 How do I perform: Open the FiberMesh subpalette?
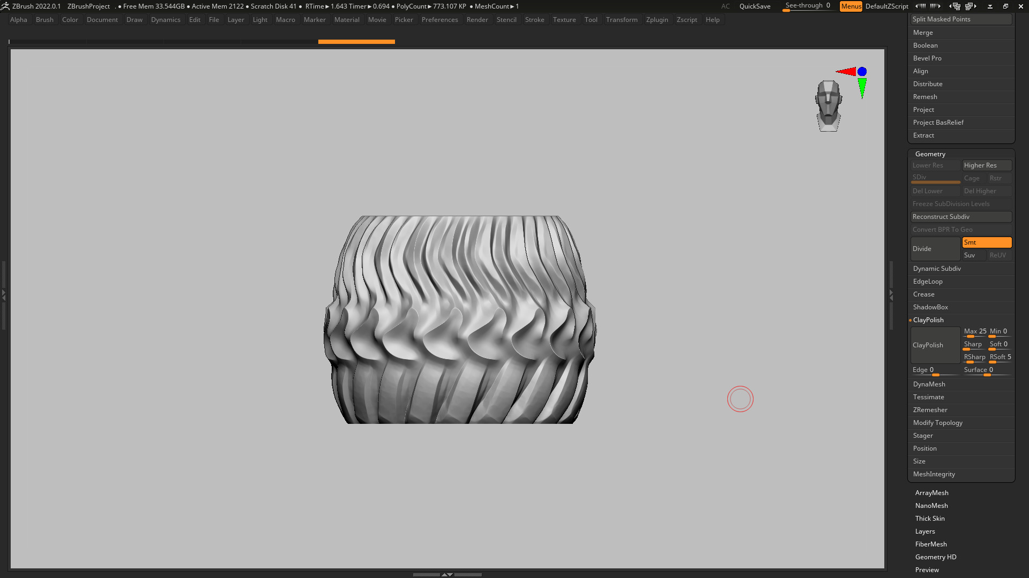pos(931,544)
